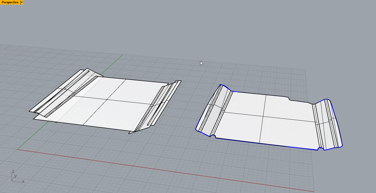The image size is (376, 193).
Task: Click the world axes Y label
Action: click(16, 176)
